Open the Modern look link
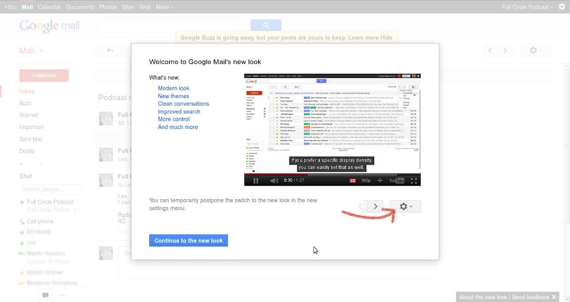This screenshot has width=570, height=302. (174, 88)
